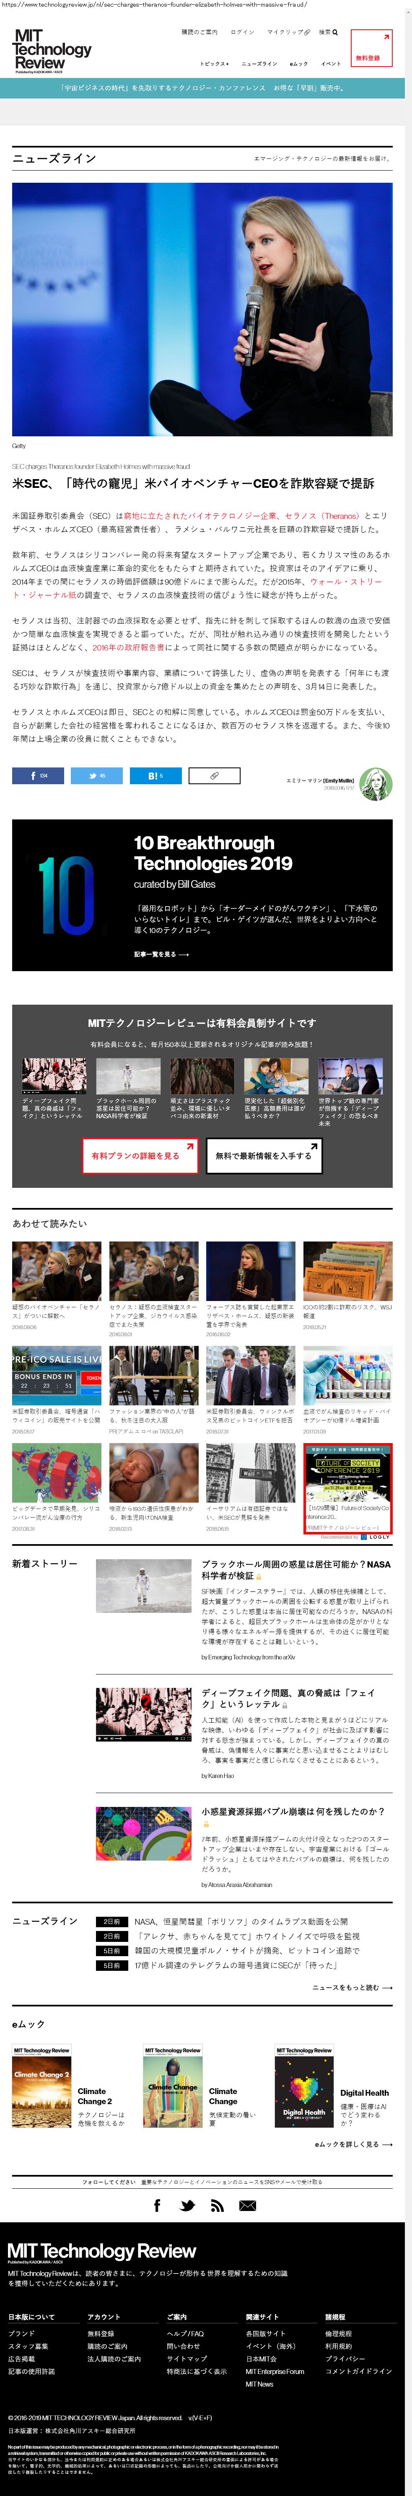Click the Elizabeth Holmes hero photo

click(202, 309)
